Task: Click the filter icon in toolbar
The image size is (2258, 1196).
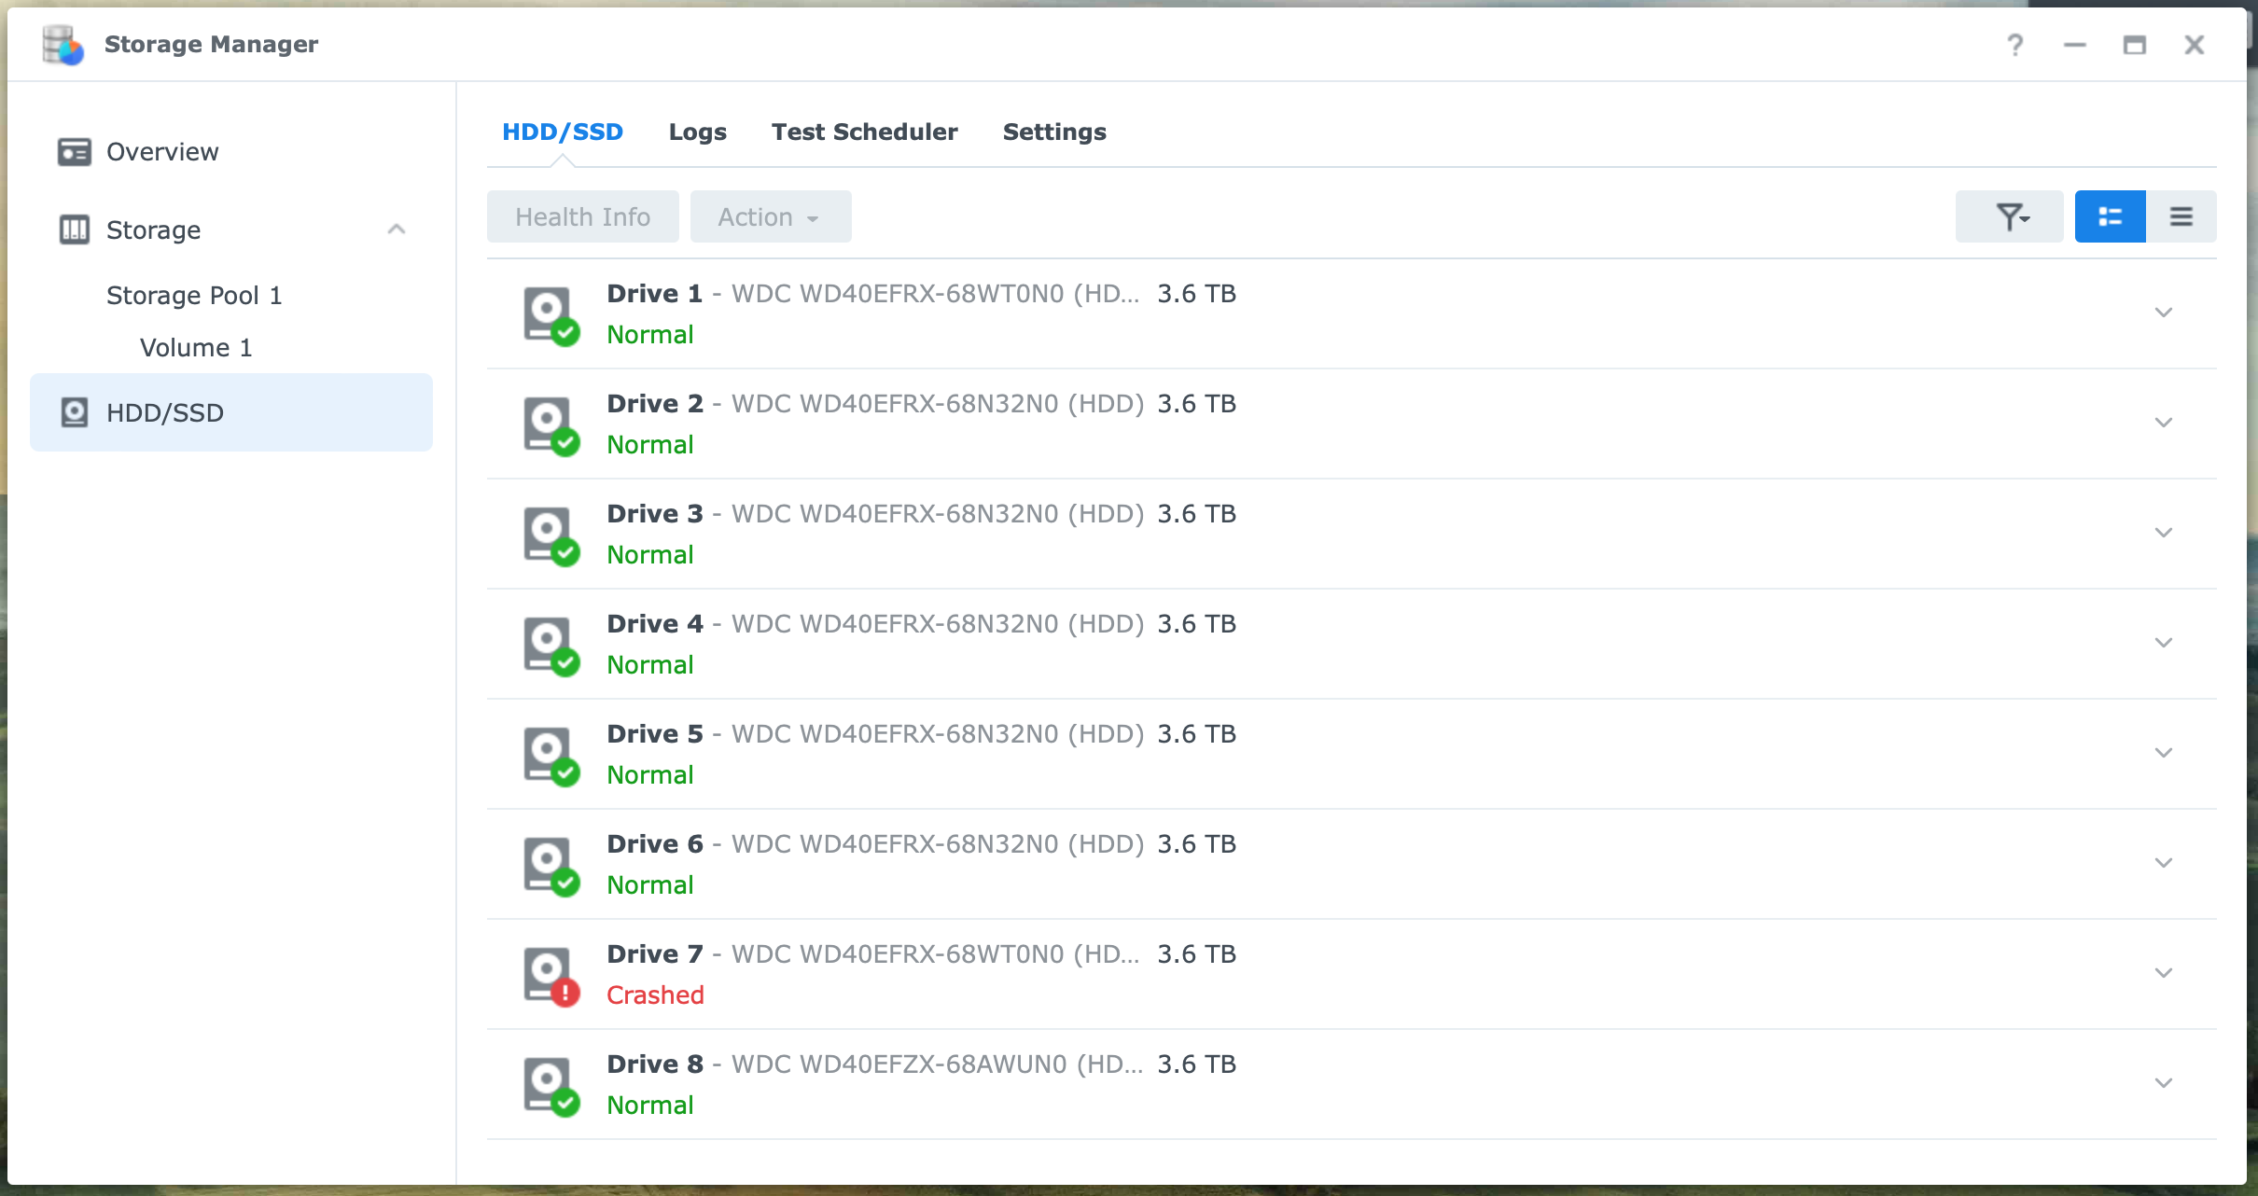Action: click(2014, 216)
